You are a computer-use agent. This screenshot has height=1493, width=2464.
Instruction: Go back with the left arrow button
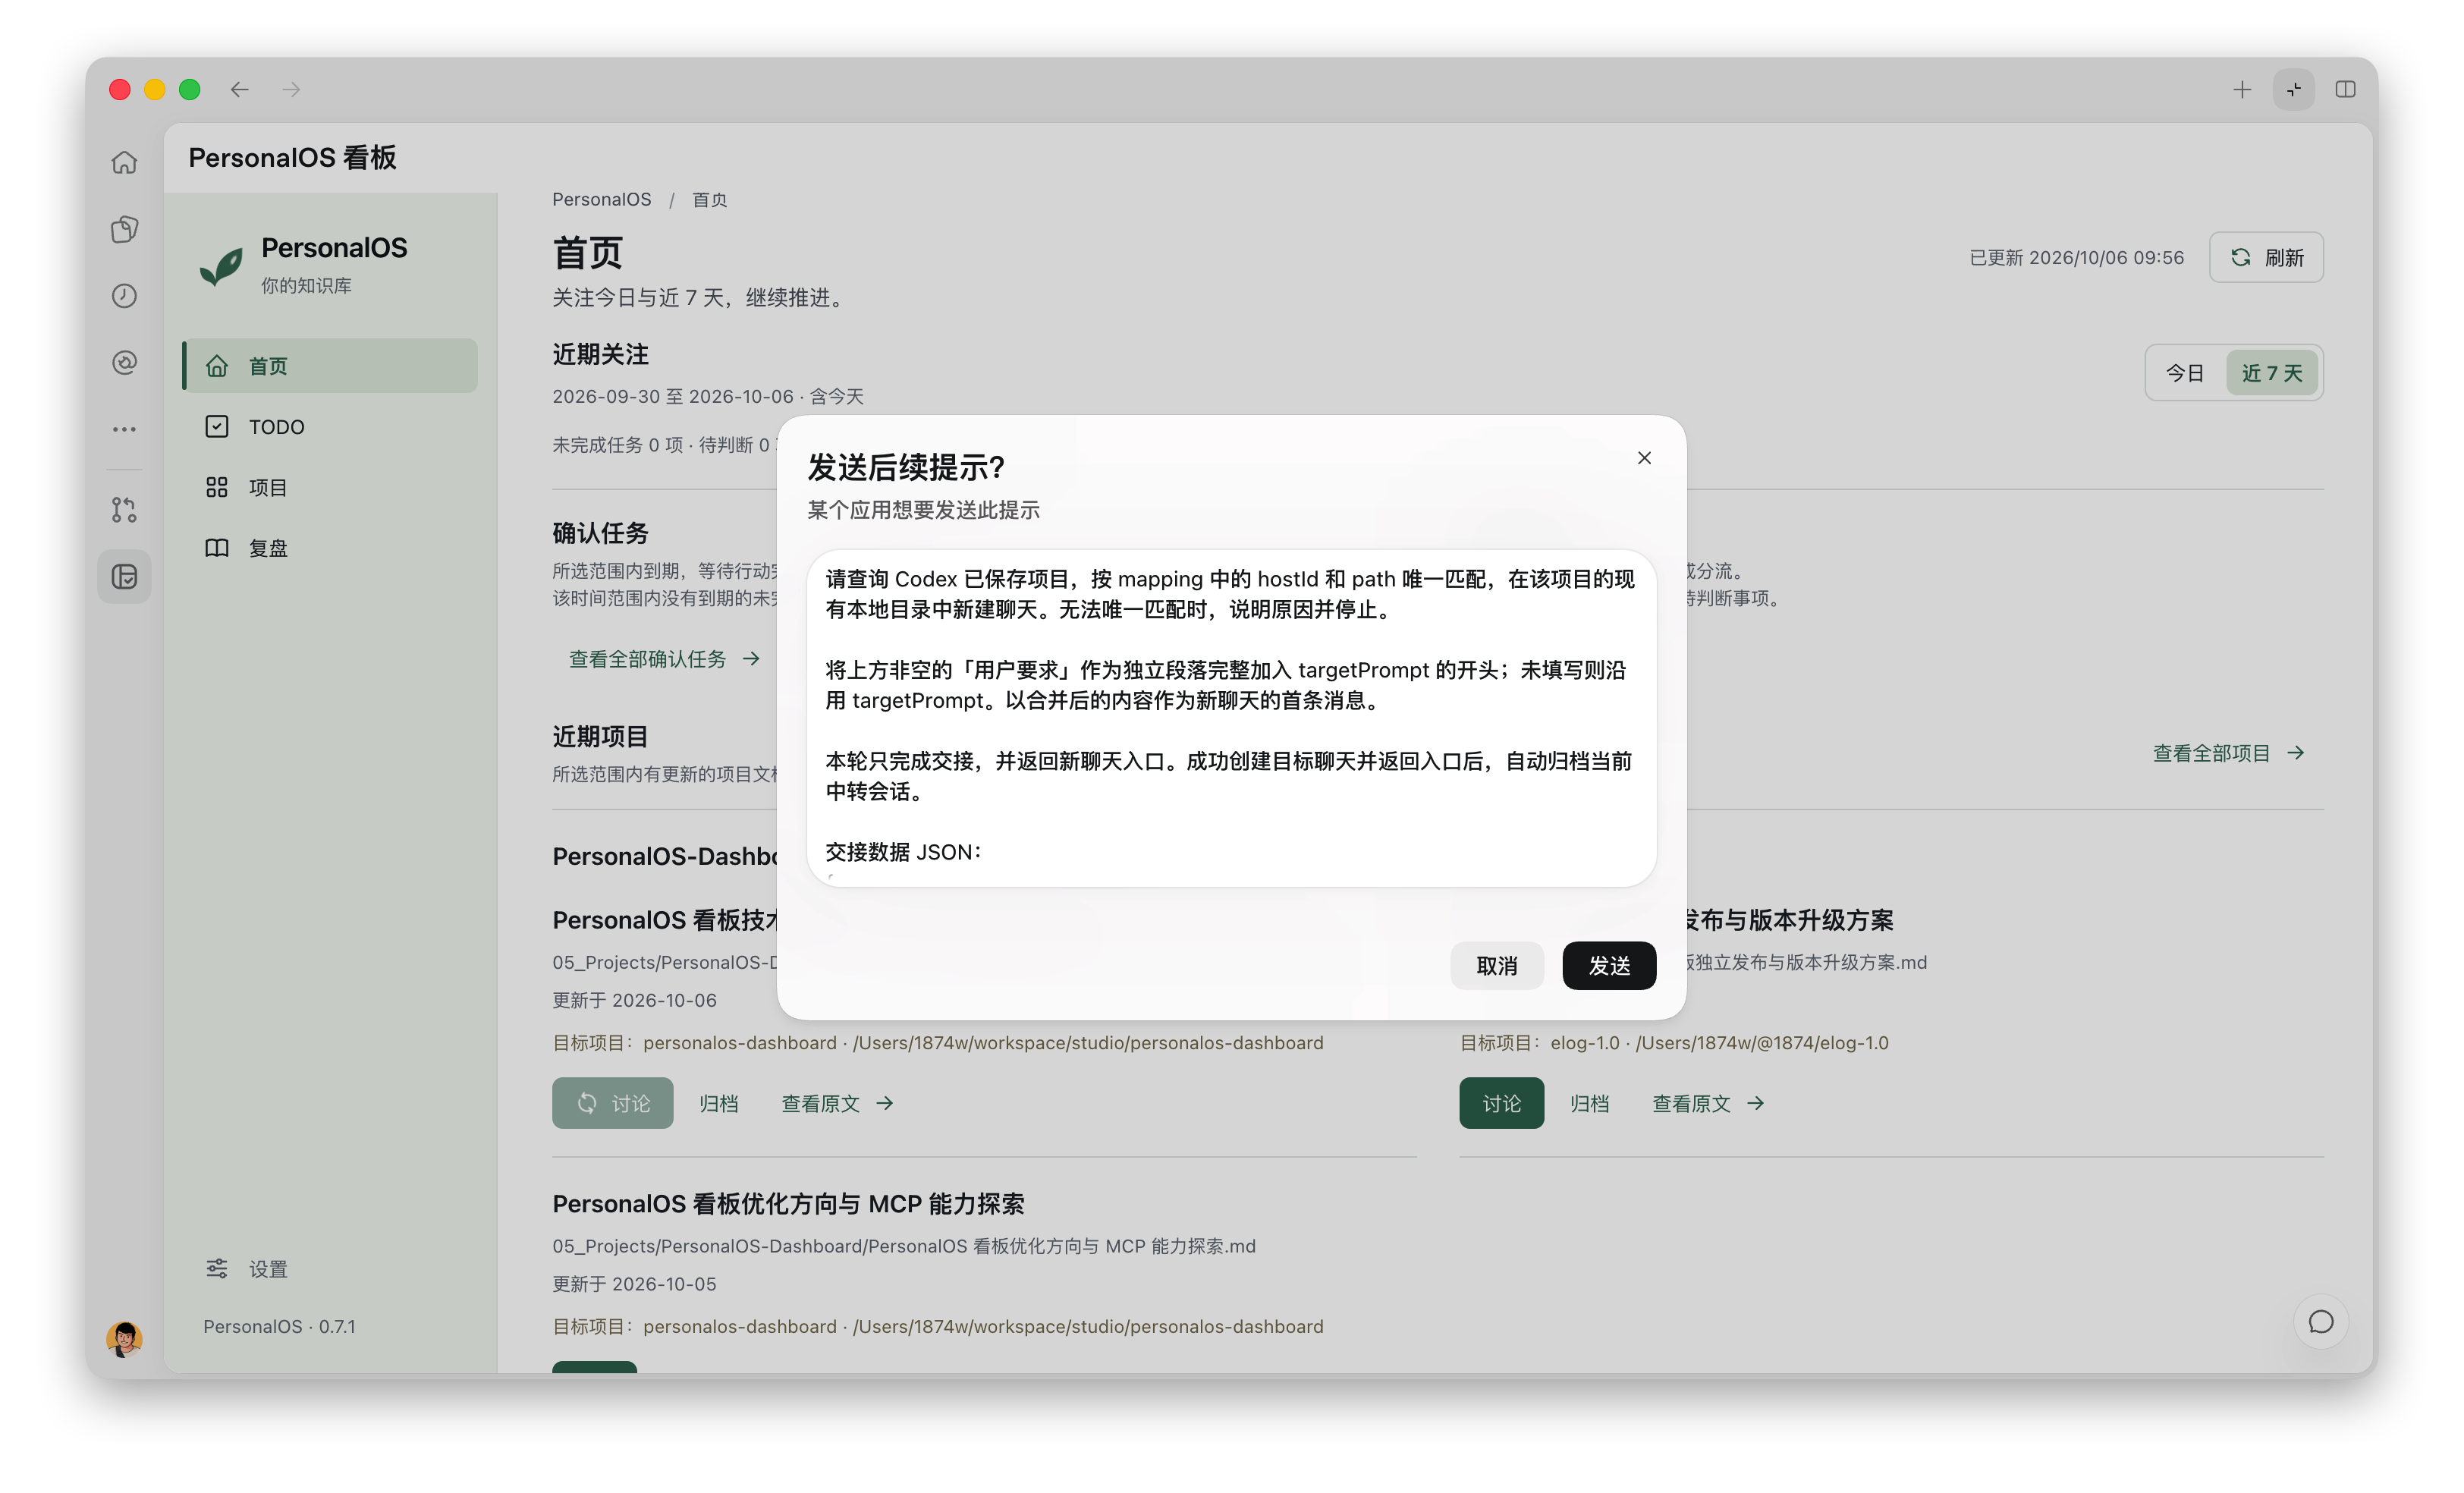(x=240, y=90)
